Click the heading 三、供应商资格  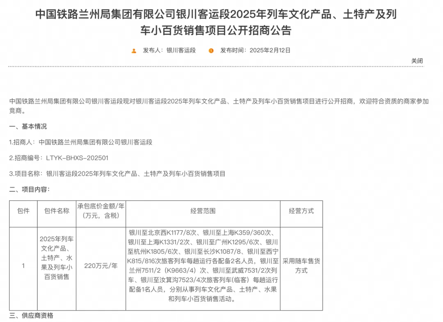click(x=31, y=315)
